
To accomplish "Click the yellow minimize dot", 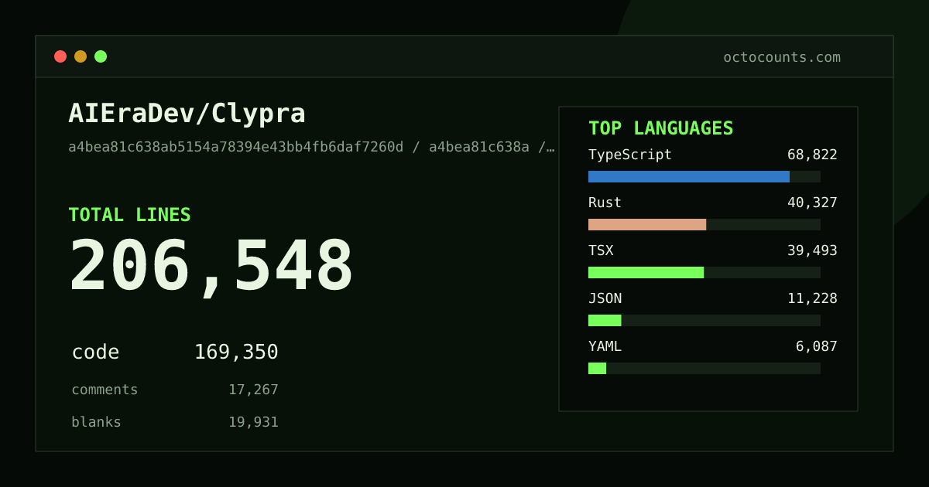I will [81, 56].
